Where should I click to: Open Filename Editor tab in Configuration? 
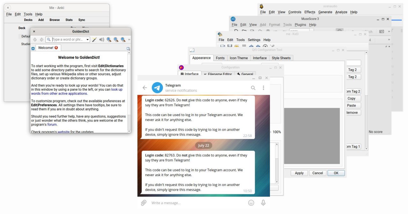218,74
